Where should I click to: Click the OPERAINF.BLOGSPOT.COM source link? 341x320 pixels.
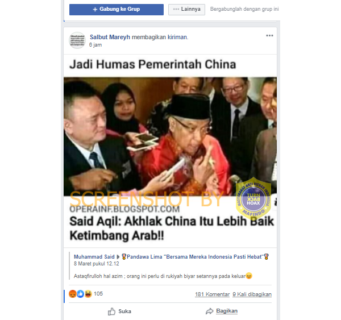point(124,209)
